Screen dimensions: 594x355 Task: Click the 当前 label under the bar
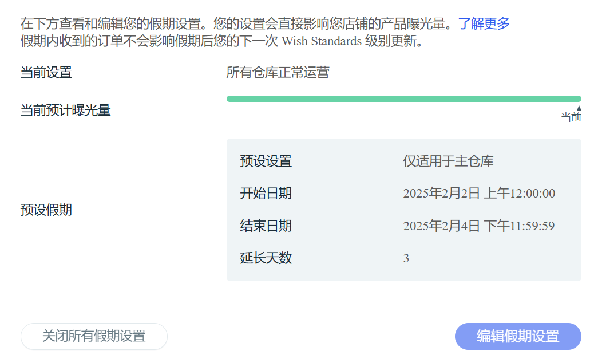571,117
